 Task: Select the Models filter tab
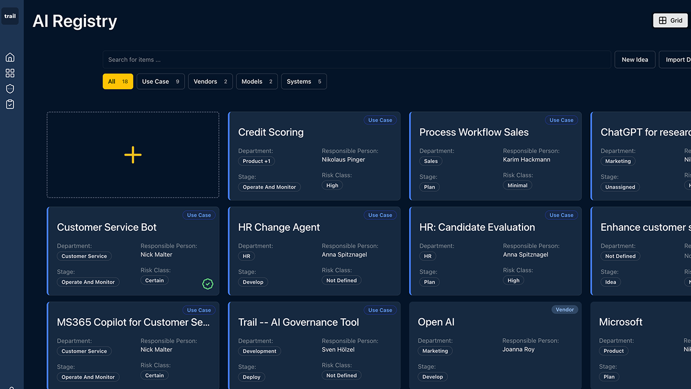coord(257,82)
